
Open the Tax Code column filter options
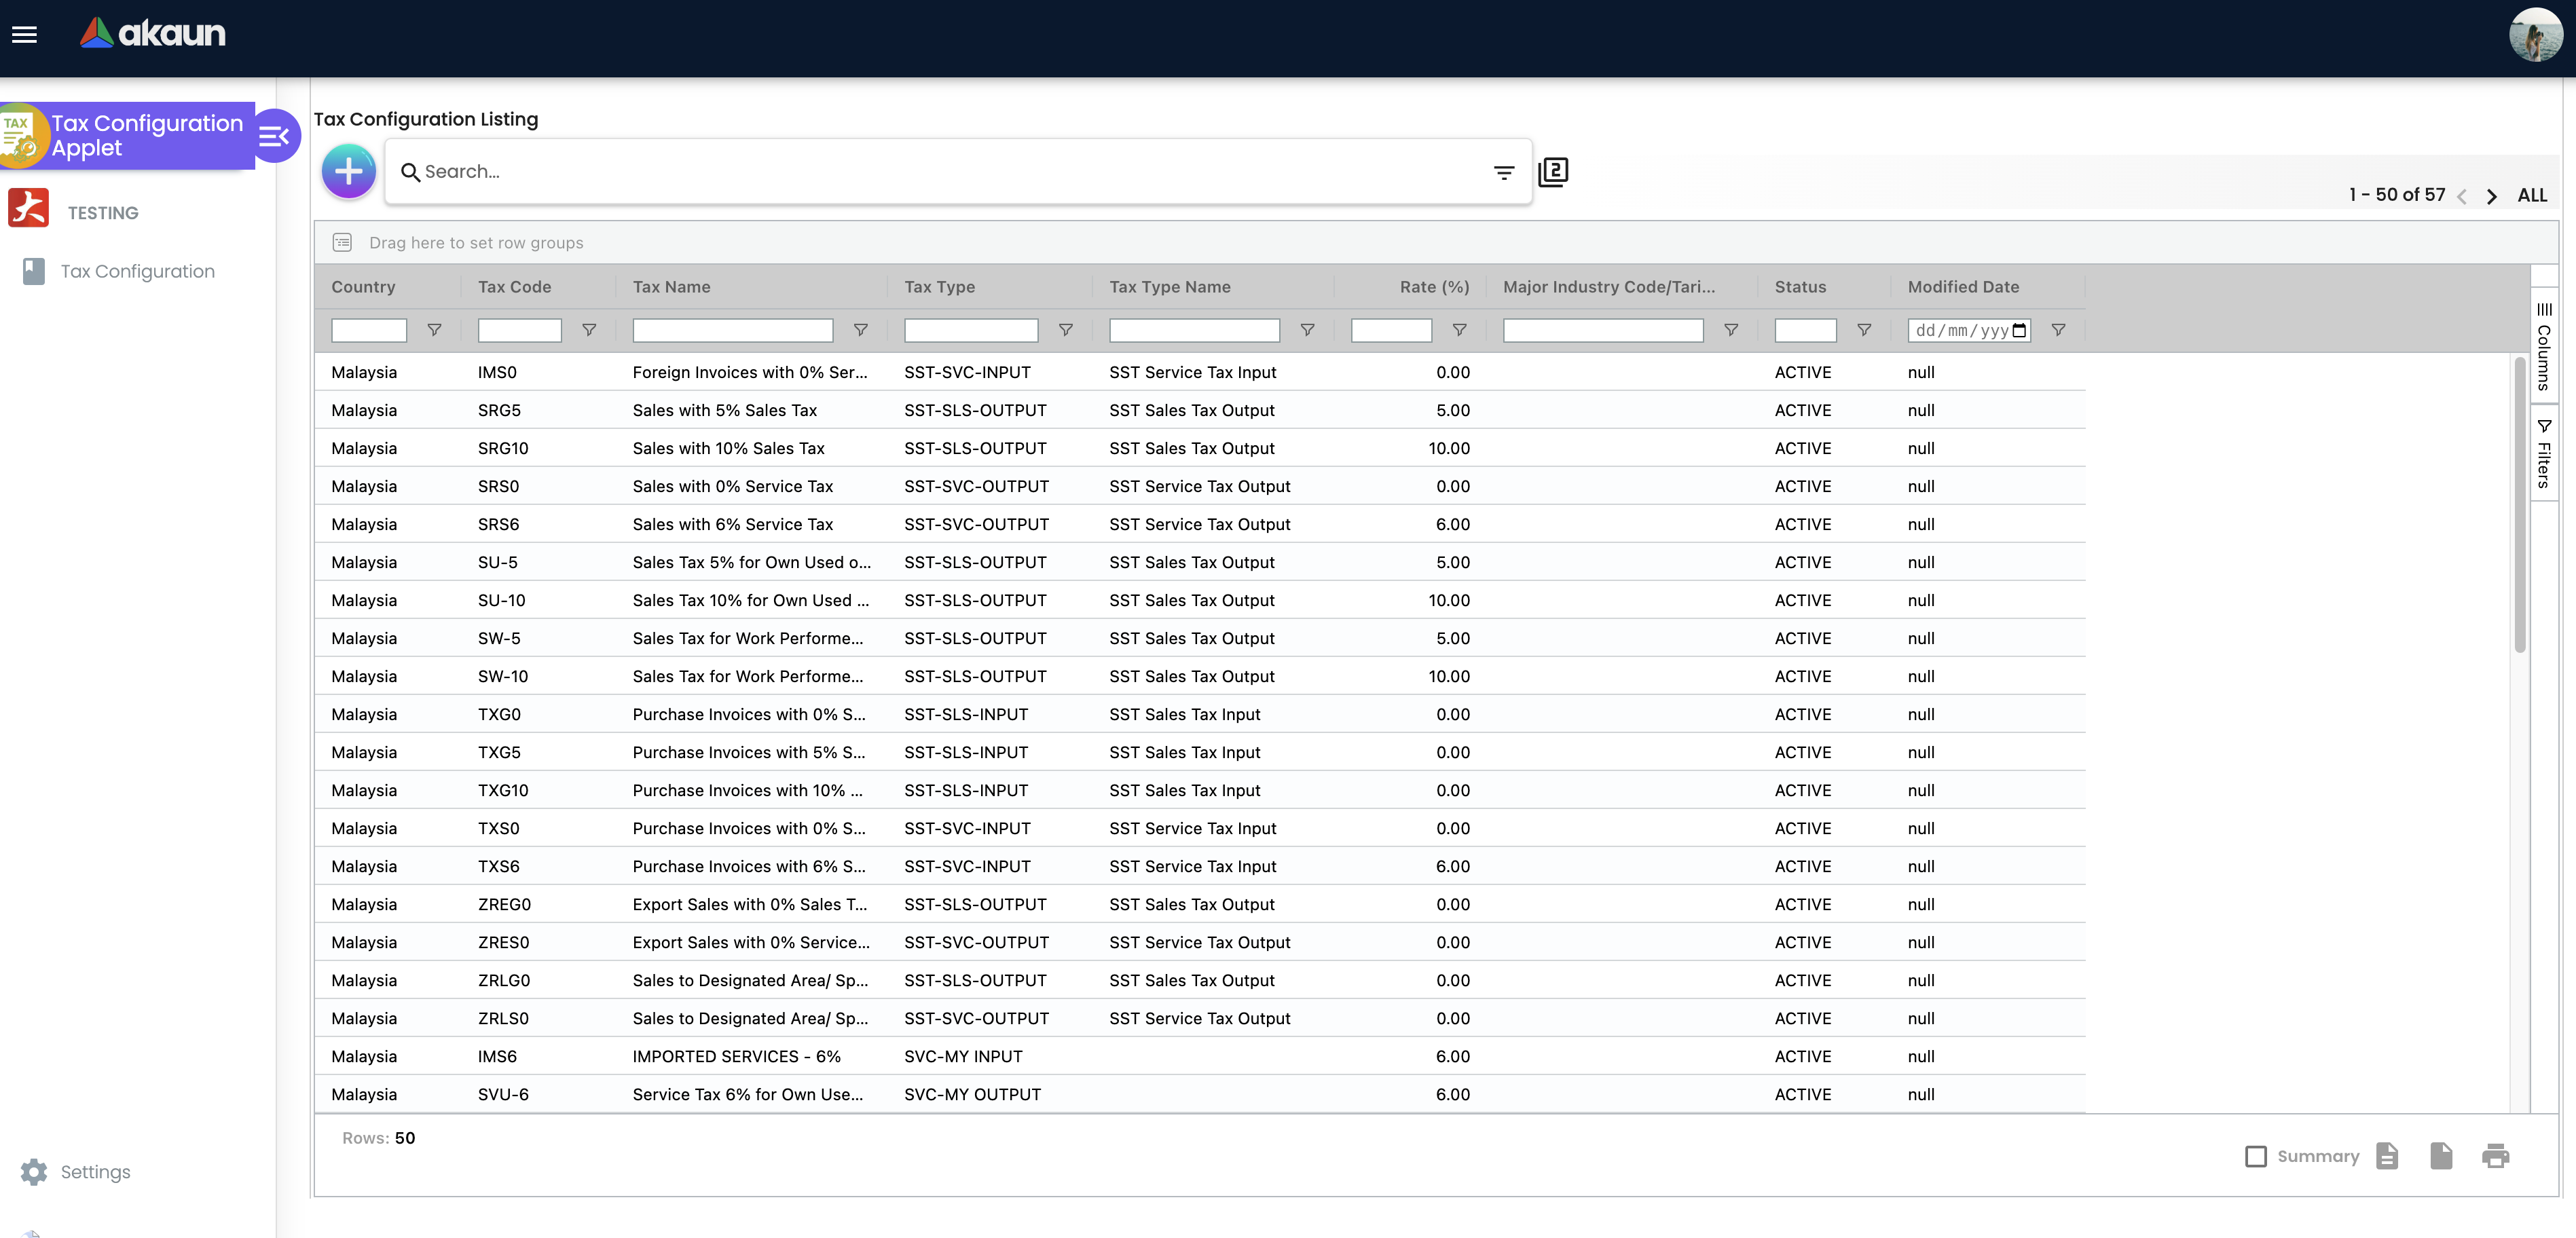tap(589, 329)
